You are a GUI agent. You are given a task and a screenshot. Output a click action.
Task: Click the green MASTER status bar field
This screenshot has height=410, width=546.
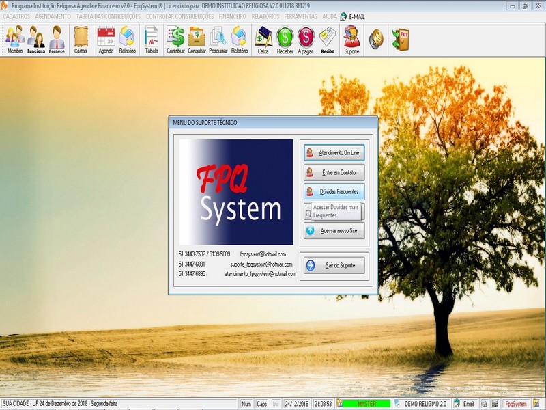tap(367, 404)
